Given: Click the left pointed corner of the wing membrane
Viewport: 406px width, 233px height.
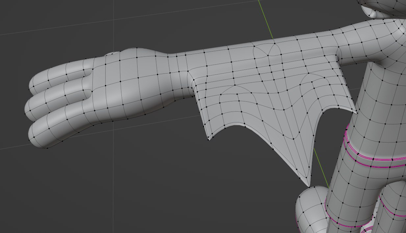Looking at the screenshot, I should [209, 139].
